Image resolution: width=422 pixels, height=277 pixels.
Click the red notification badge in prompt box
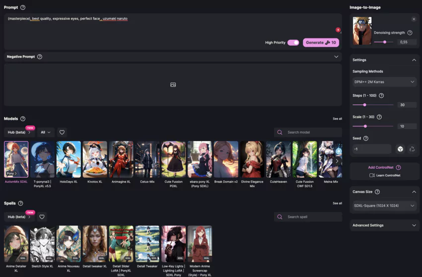338,30
